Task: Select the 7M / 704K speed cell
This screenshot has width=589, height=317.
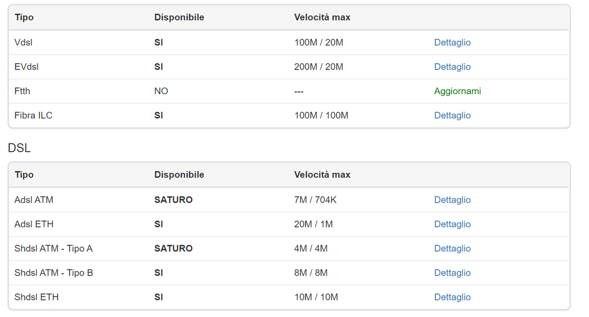Action: click(315, 200)
